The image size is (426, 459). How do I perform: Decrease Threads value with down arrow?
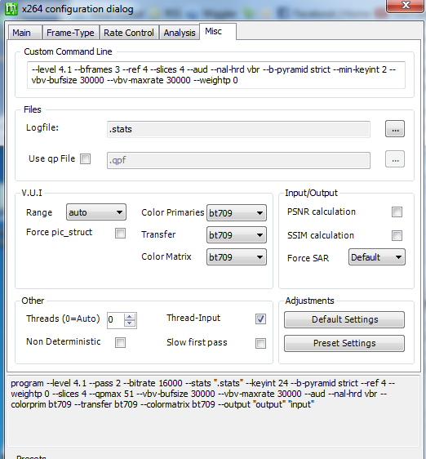[x=130, y=323]
